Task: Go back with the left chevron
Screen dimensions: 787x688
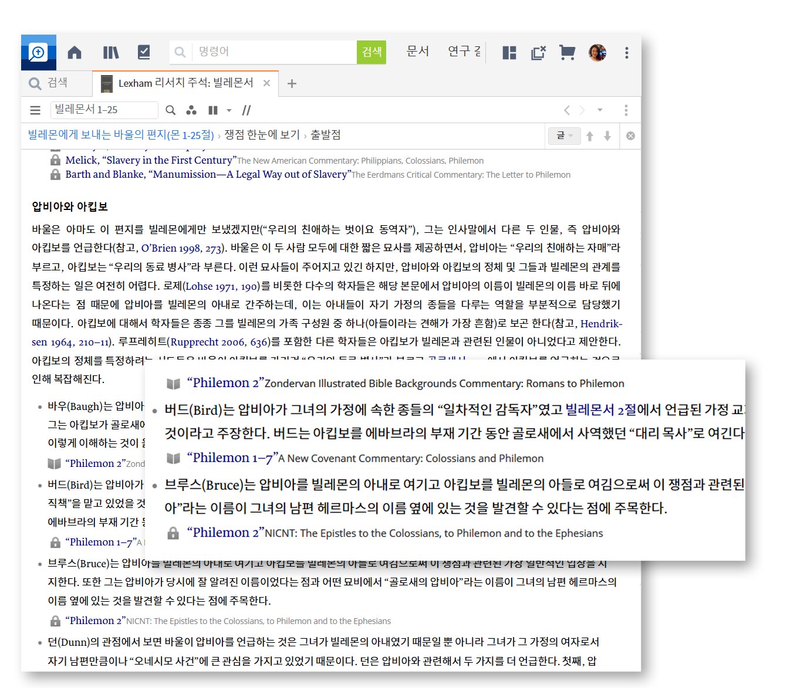Action: point(567,110)
